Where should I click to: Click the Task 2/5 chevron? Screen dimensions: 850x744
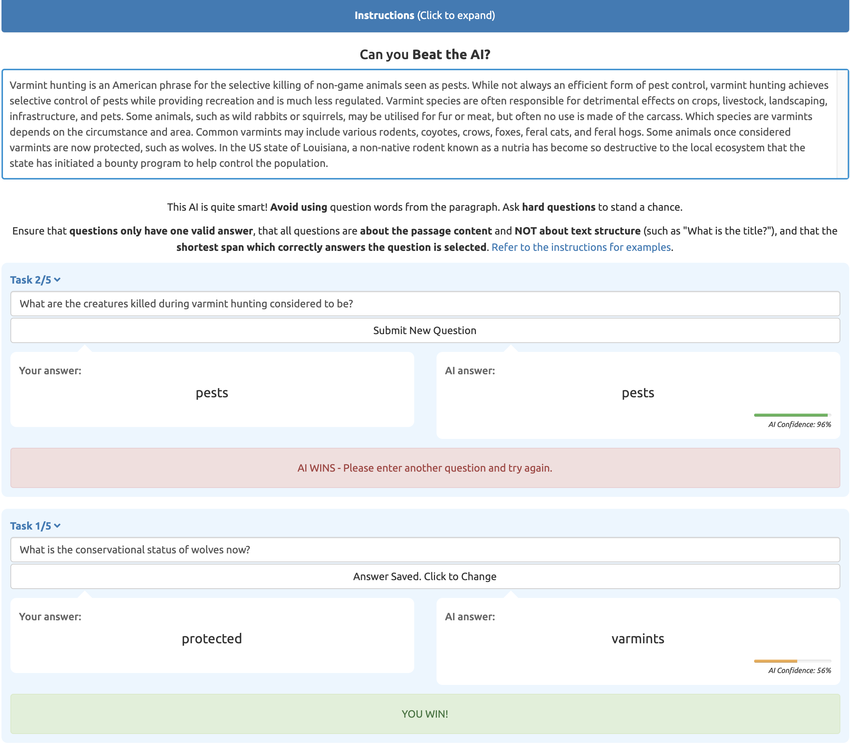coord(57,280)
